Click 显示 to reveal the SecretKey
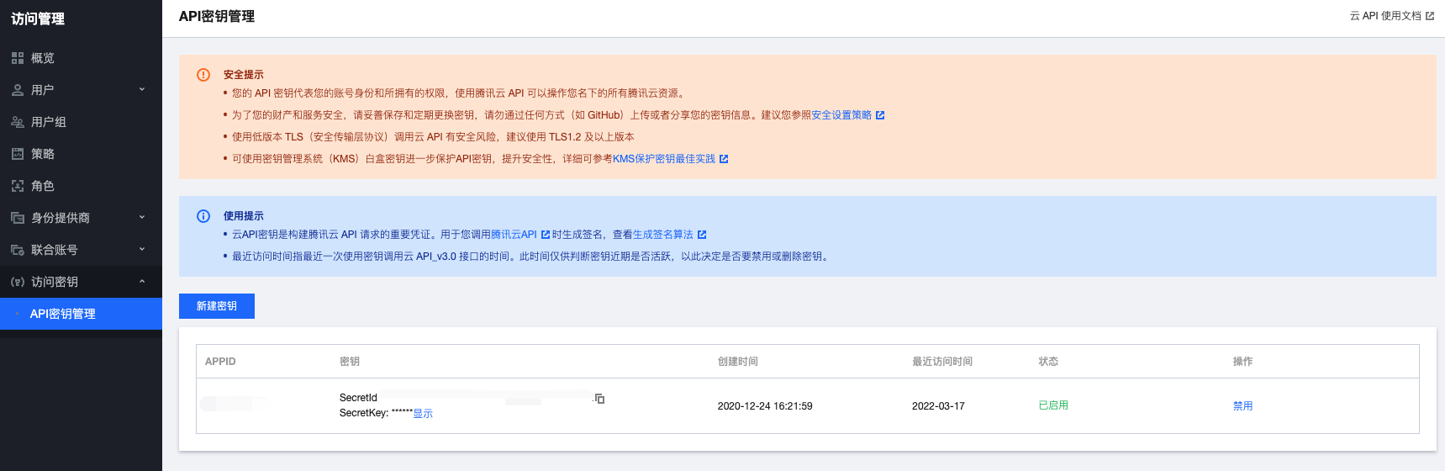Screen dimensions: 1445x471 tap(423, 414)
